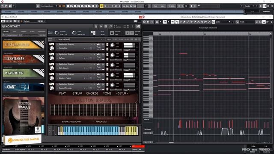Switch to the TONE page
Image resolution: width=274 pixels, height=154 pixels.
coord(107,93)
